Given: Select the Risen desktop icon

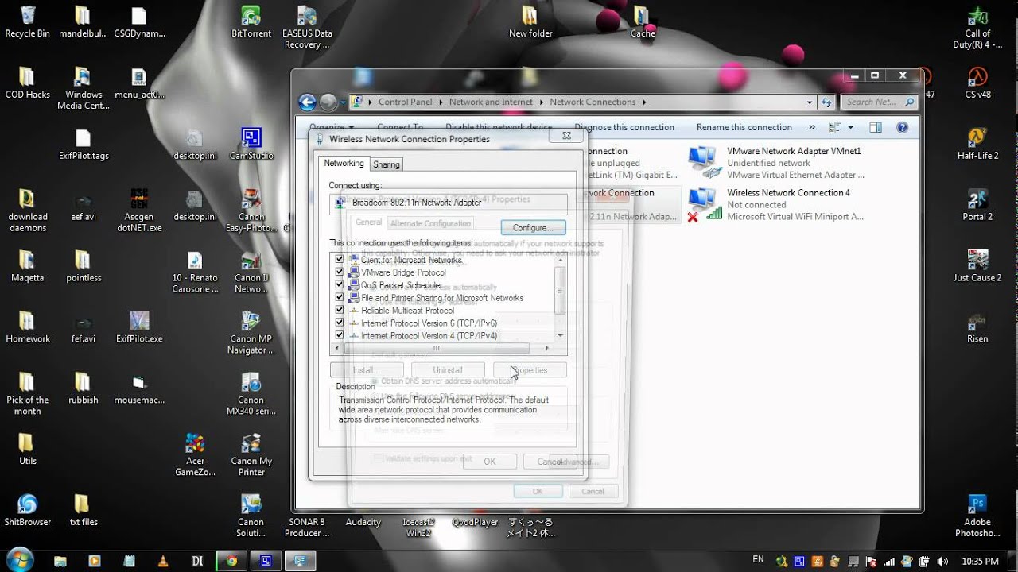Looking at the screenshot, I should 977,327.
